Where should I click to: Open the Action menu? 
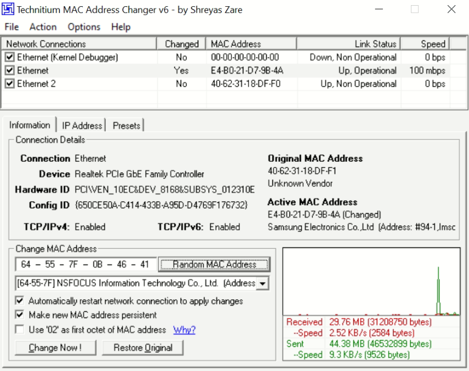(x=43, y=27)
